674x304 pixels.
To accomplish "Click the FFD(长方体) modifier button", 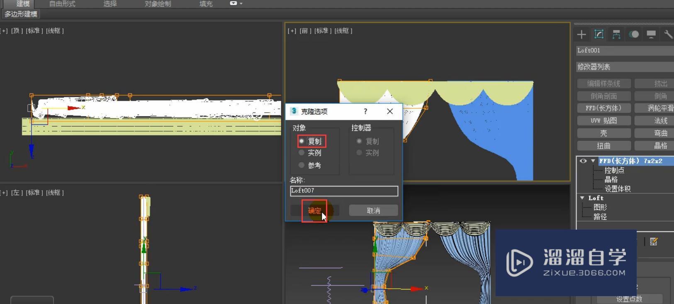I will tap(603, 108).
